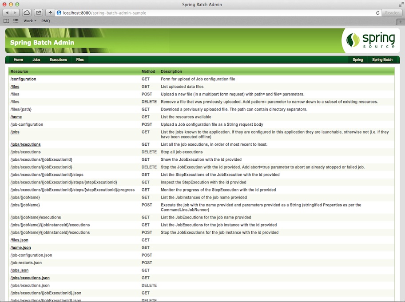
Task: Open the /configuration resource link
Action: (23, 79)
